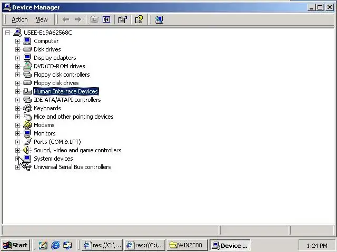Click the Forward arrow toolbar button

point(78,20)
